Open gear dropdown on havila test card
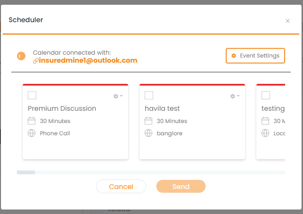This screenshot has width=303, height=214. (235, 96)
